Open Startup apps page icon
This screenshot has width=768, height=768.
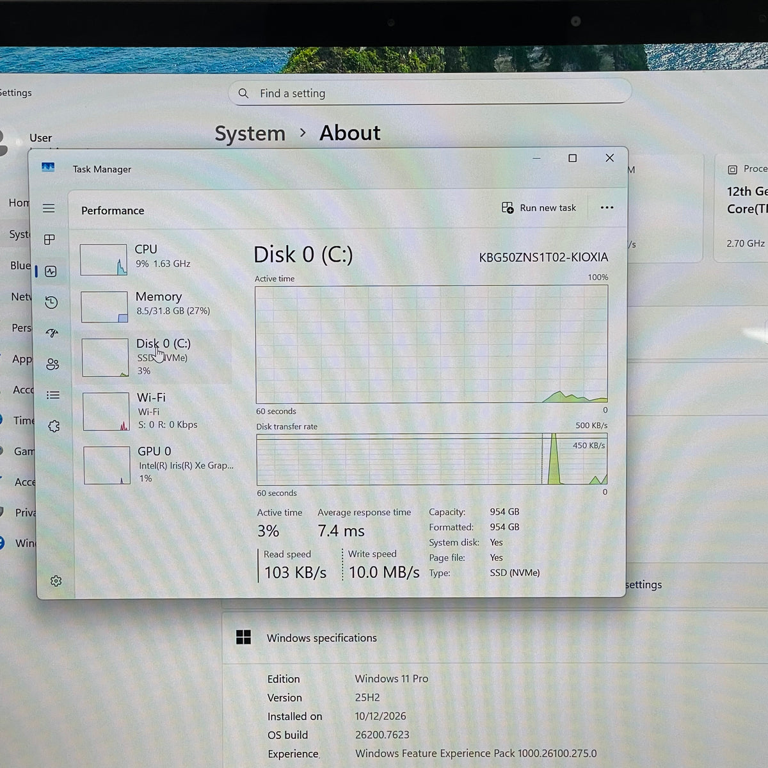click(x=52, y=333)
